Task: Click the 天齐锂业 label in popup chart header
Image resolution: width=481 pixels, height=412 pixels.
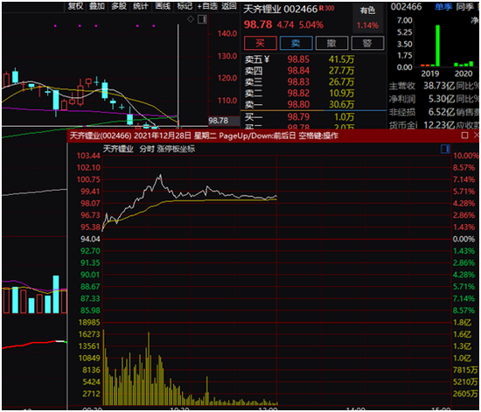Action: tap(118, 149)
